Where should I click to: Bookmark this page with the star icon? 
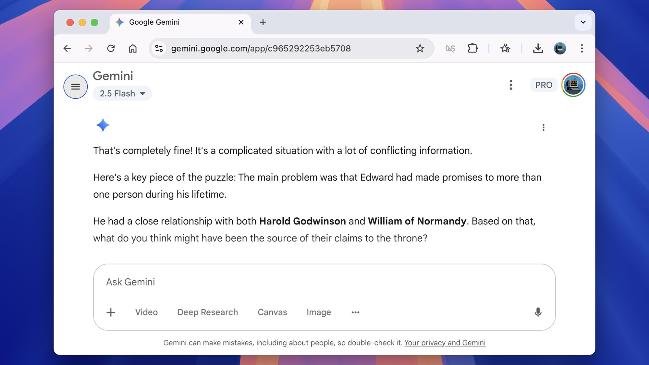pyautogui.click(x=420, y=48)
